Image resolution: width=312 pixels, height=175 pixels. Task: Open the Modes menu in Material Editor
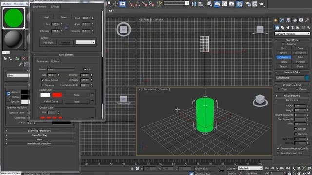(x=7, y=4)
